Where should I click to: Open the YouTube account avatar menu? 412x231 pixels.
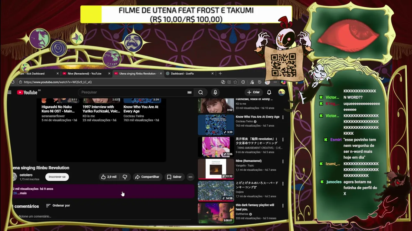click(x=282, y=92)
